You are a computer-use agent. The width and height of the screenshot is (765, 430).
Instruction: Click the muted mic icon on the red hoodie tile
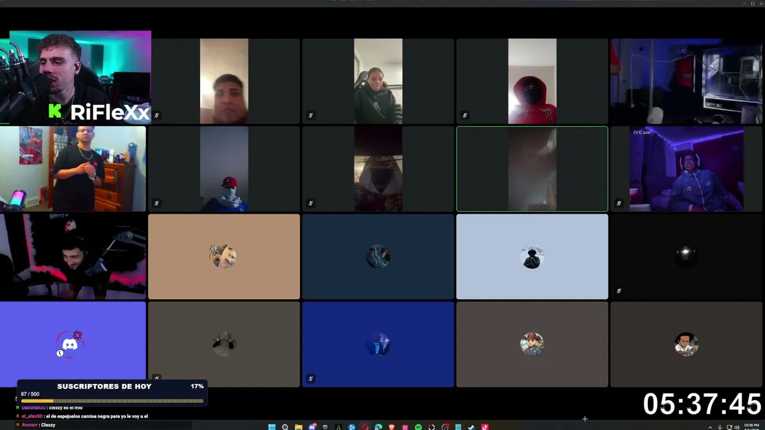coord(464,115)
